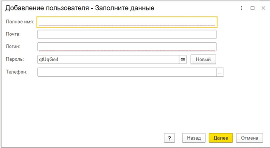Maximize the Добавление пользователя dialog window
Screen dimensions: 270x148
pyautogui.click(x=253, y=8)
